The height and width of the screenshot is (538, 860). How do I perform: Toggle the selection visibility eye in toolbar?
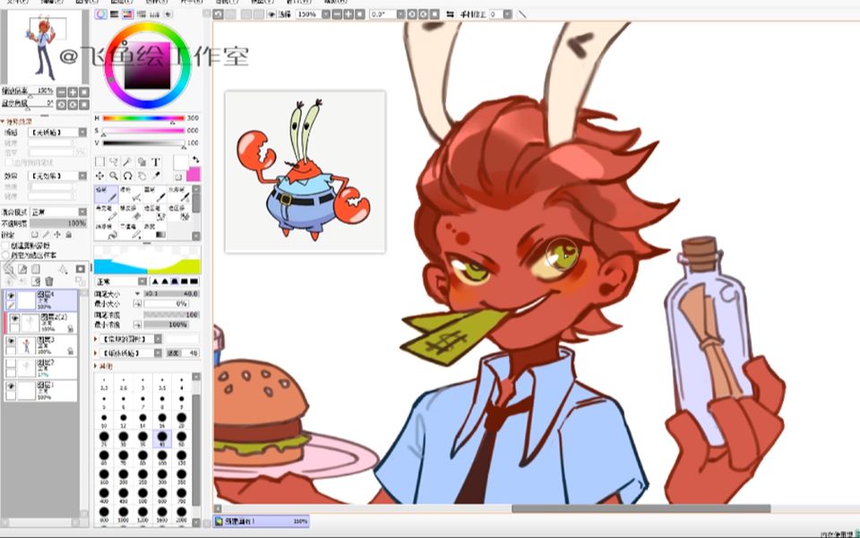coord(271,14)
